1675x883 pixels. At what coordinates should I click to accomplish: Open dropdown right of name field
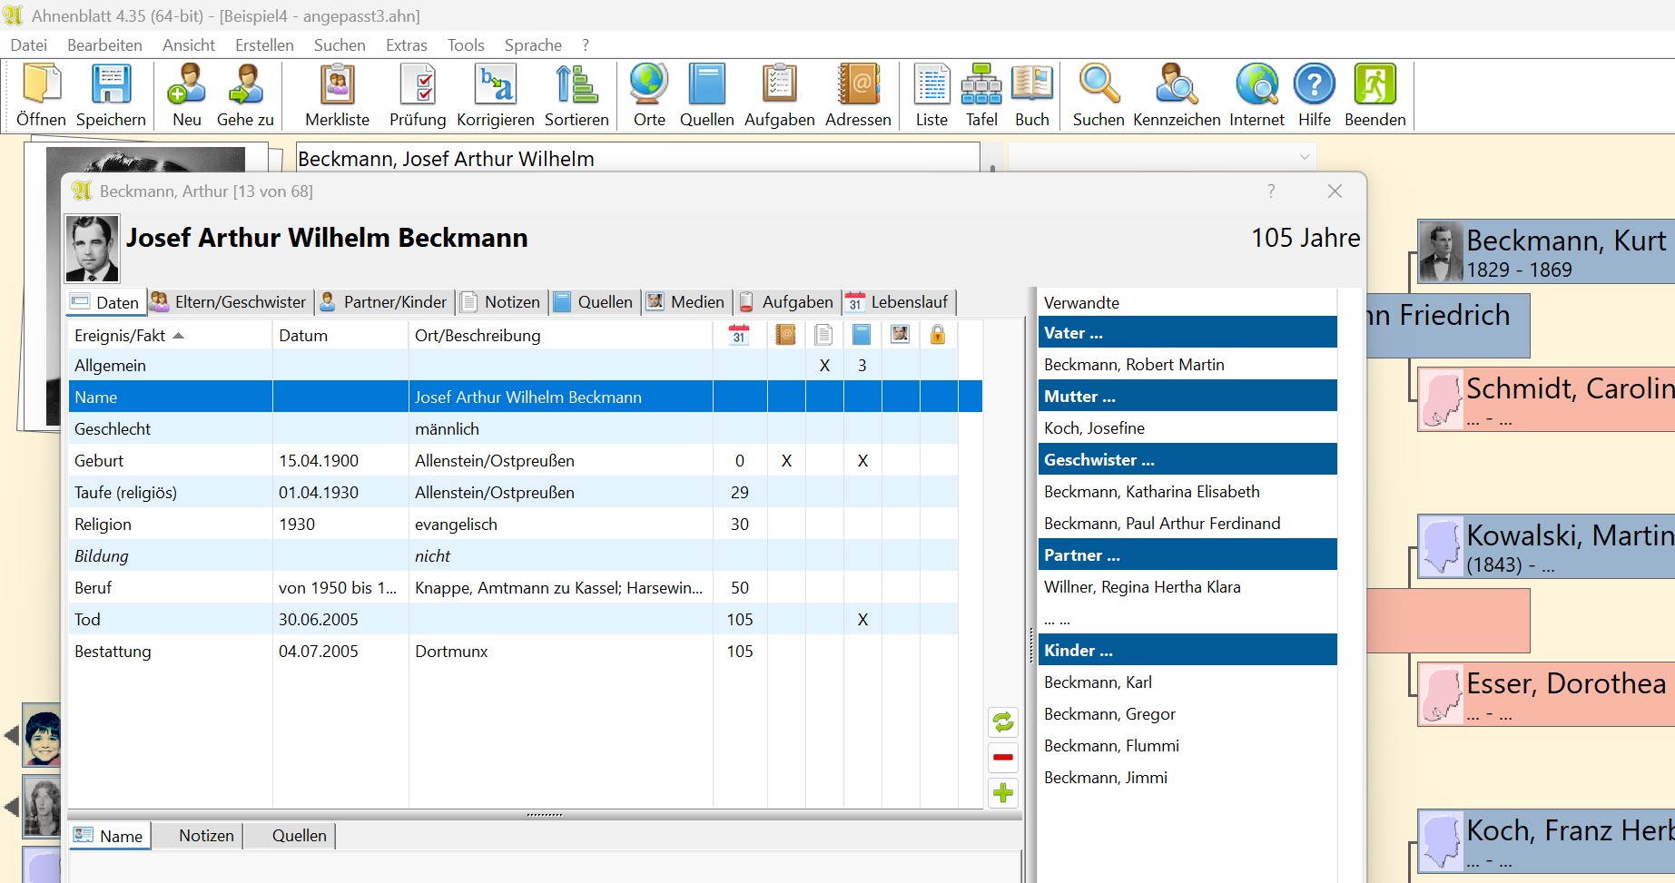(x=1304, y=157)
